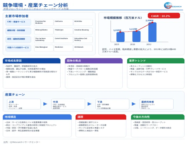187x145 pixels.
Task: Click arrow between 上流 and 中流
Action: [45, 104]
